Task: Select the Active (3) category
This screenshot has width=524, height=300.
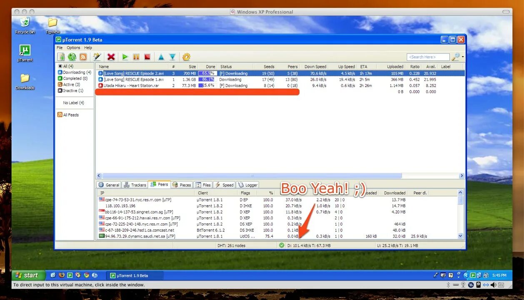Action: click(69, 84)
